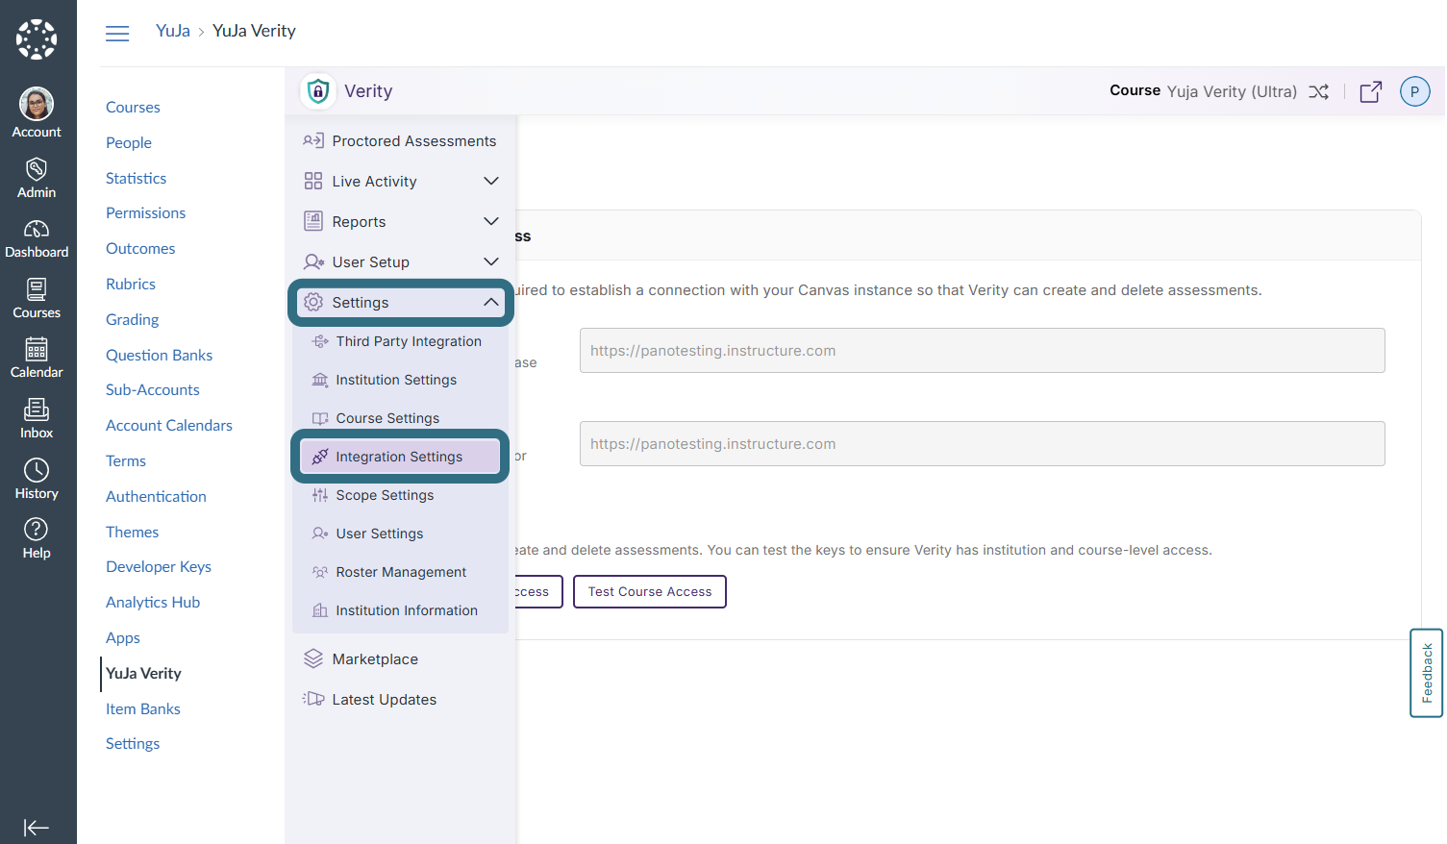Image resolution: width=1447 pixels, height=844 pixels.
Task: Open the Question Banks link
Action: [160, 355]
